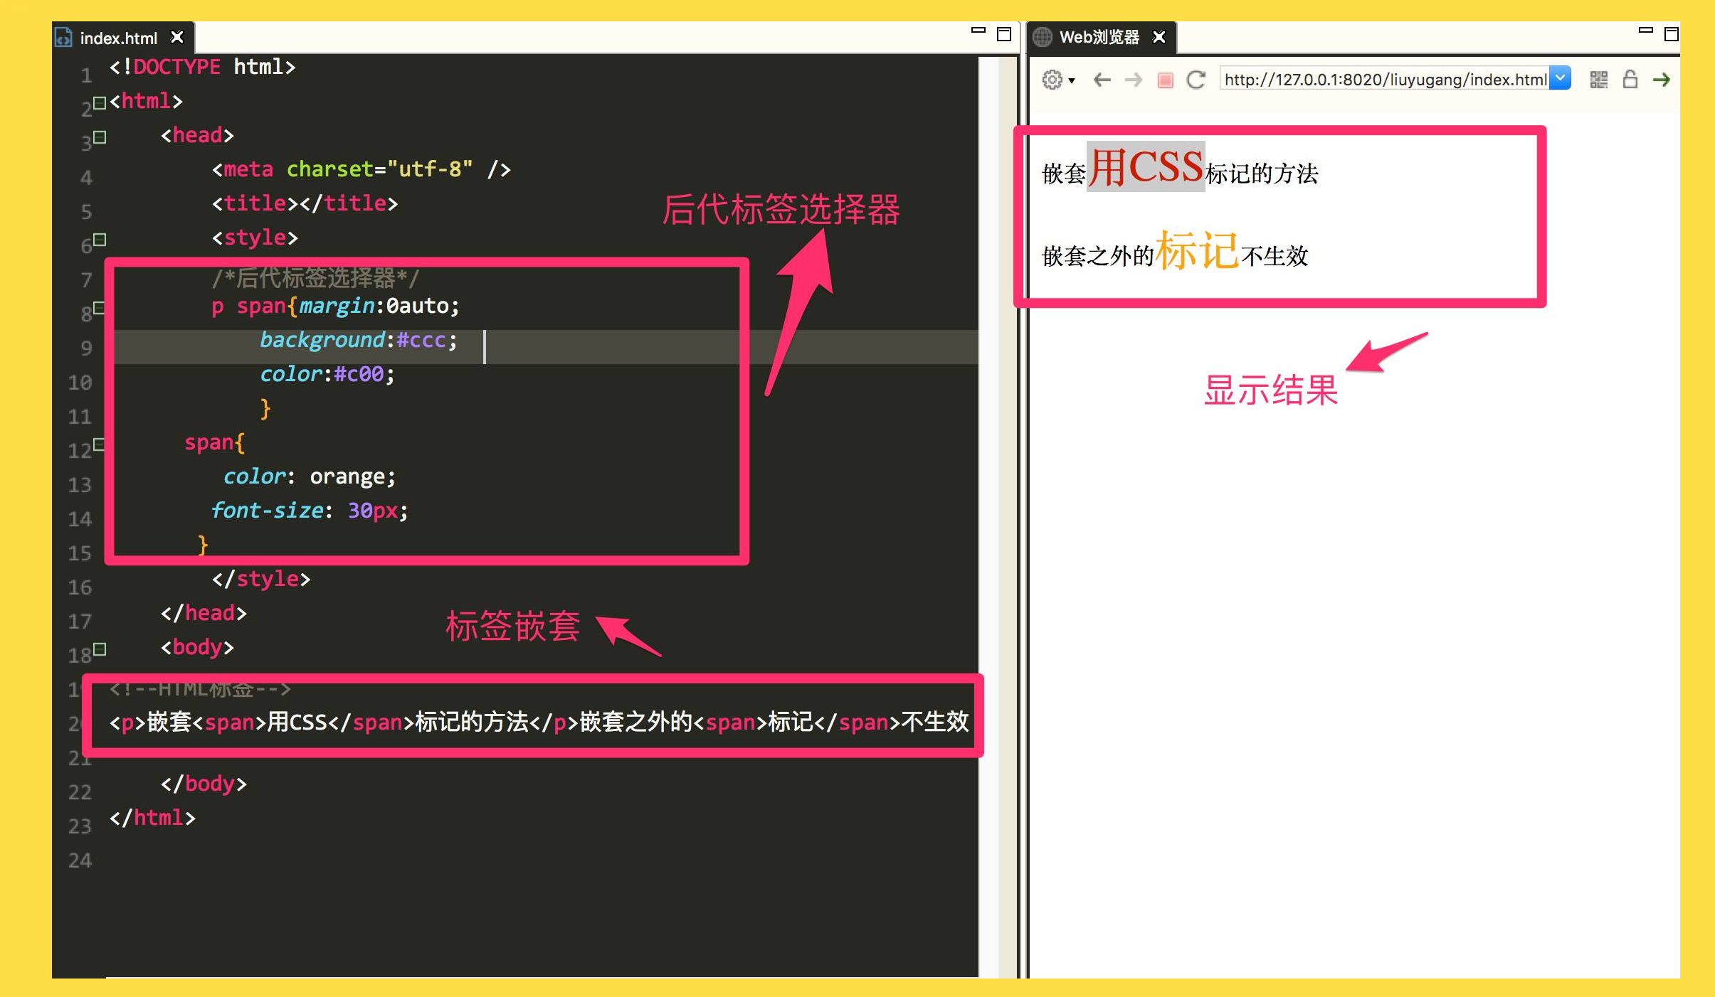This screenshot has height=997, width=1715.
Task: Collapse the html tag fold on line 2
Action: click(x=100, y=103)
